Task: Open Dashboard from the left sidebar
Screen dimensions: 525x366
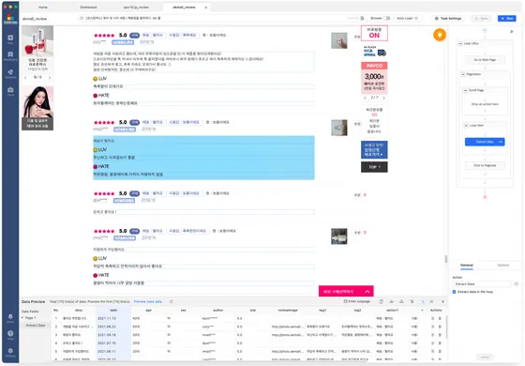Action: coord(10,55)
